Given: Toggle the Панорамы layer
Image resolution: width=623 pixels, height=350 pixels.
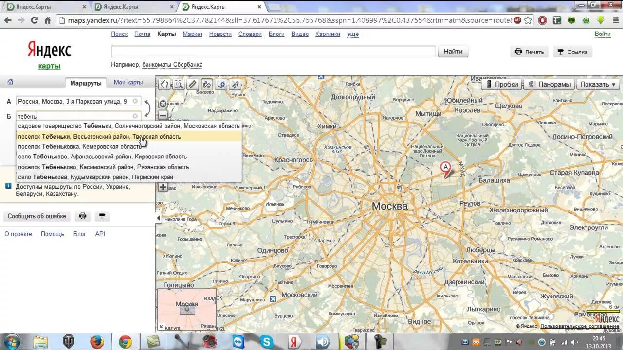Looking at the screenshot, I should (x=549, y=84).
